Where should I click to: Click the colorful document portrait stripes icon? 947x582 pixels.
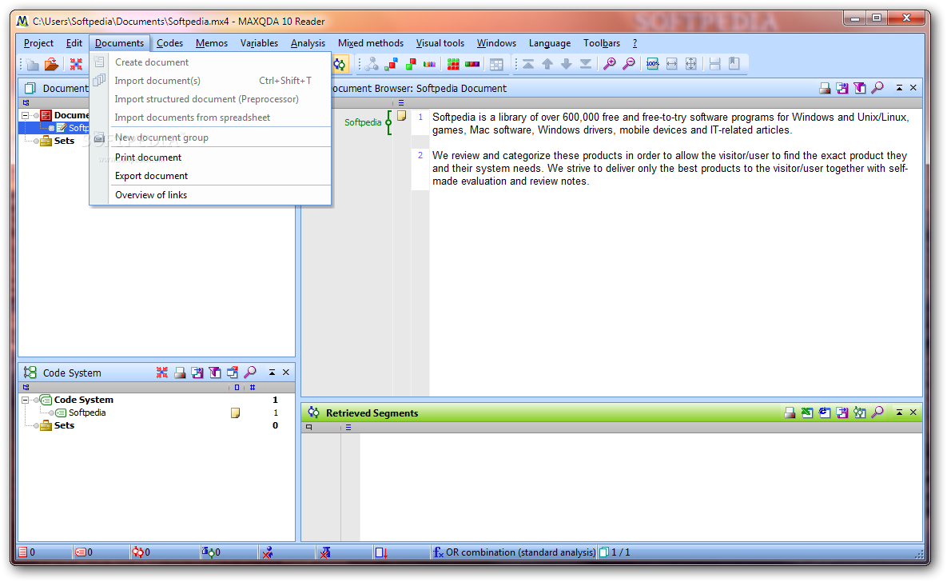tap(429, 64)
